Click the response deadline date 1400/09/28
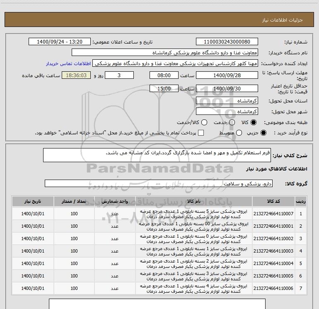319x309 pixels. [227, 75]
